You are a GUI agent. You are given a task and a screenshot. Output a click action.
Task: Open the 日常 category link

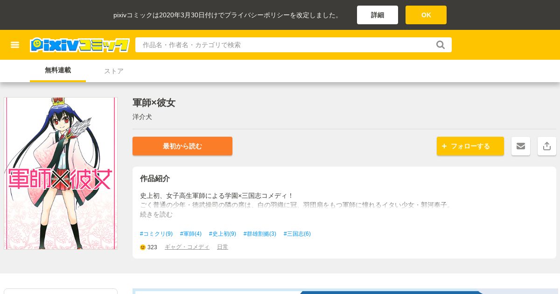(223, 247)
